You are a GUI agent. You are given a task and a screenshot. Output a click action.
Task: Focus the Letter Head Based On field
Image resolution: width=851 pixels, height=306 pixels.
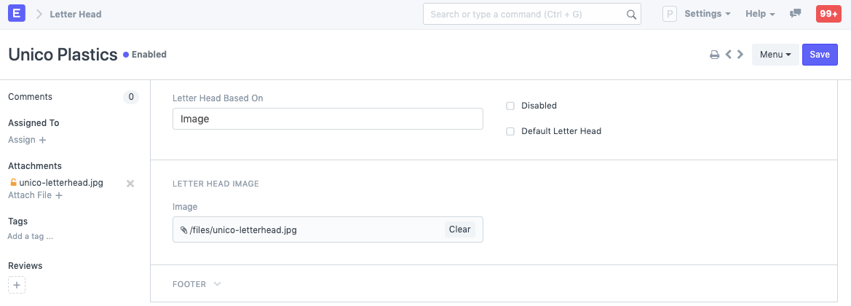(x=328, y=119)
